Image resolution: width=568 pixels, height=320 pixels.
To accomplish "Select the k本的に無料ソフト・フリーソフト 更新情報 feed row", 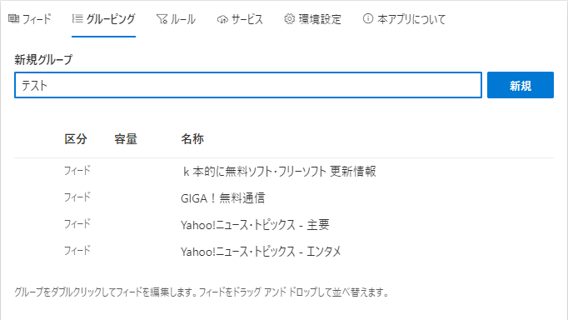I will [284, 171].
